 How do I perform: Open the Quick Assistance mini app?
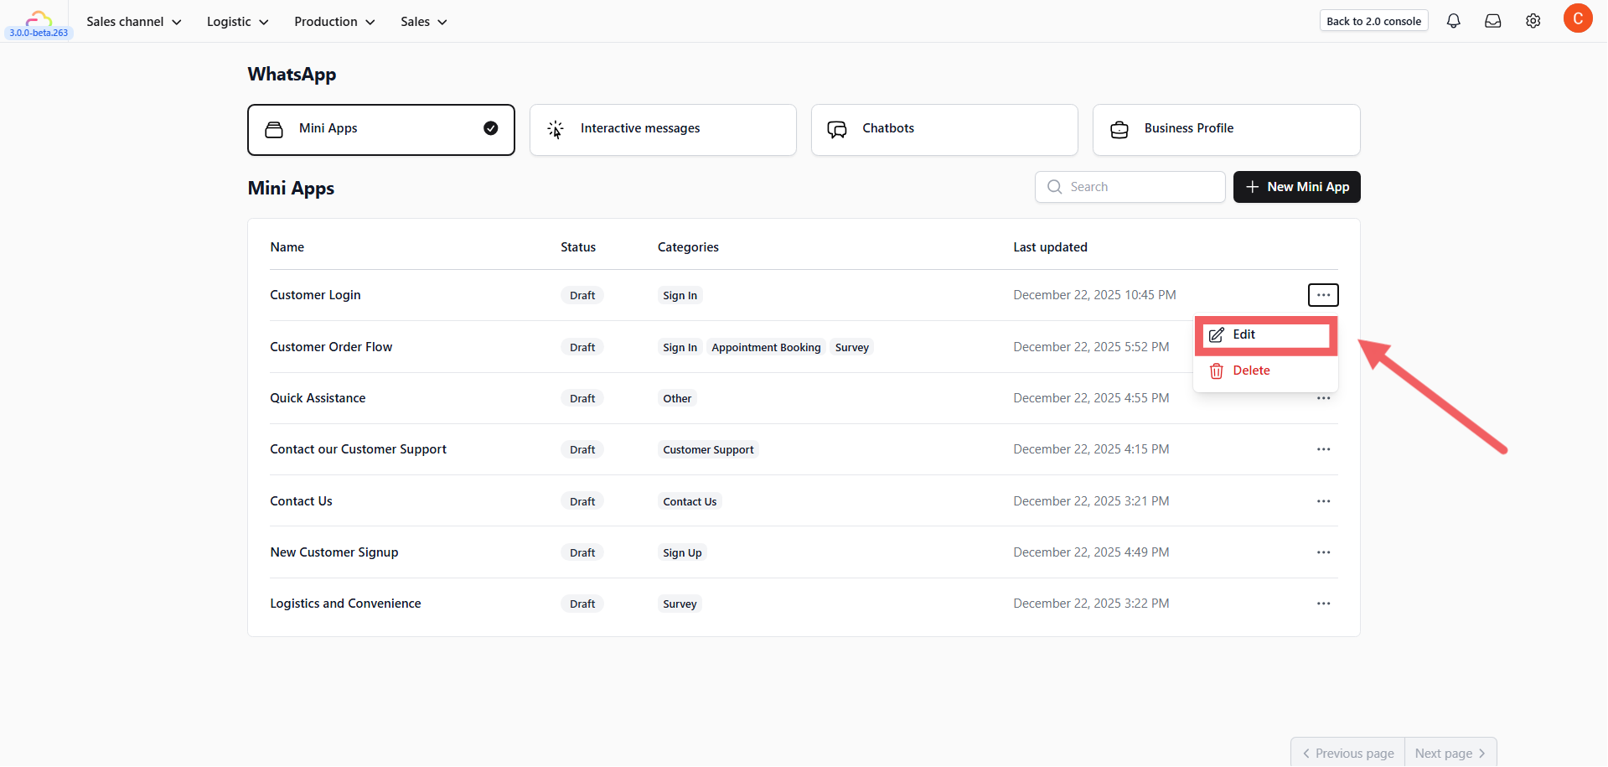click(x=318, y=398)
